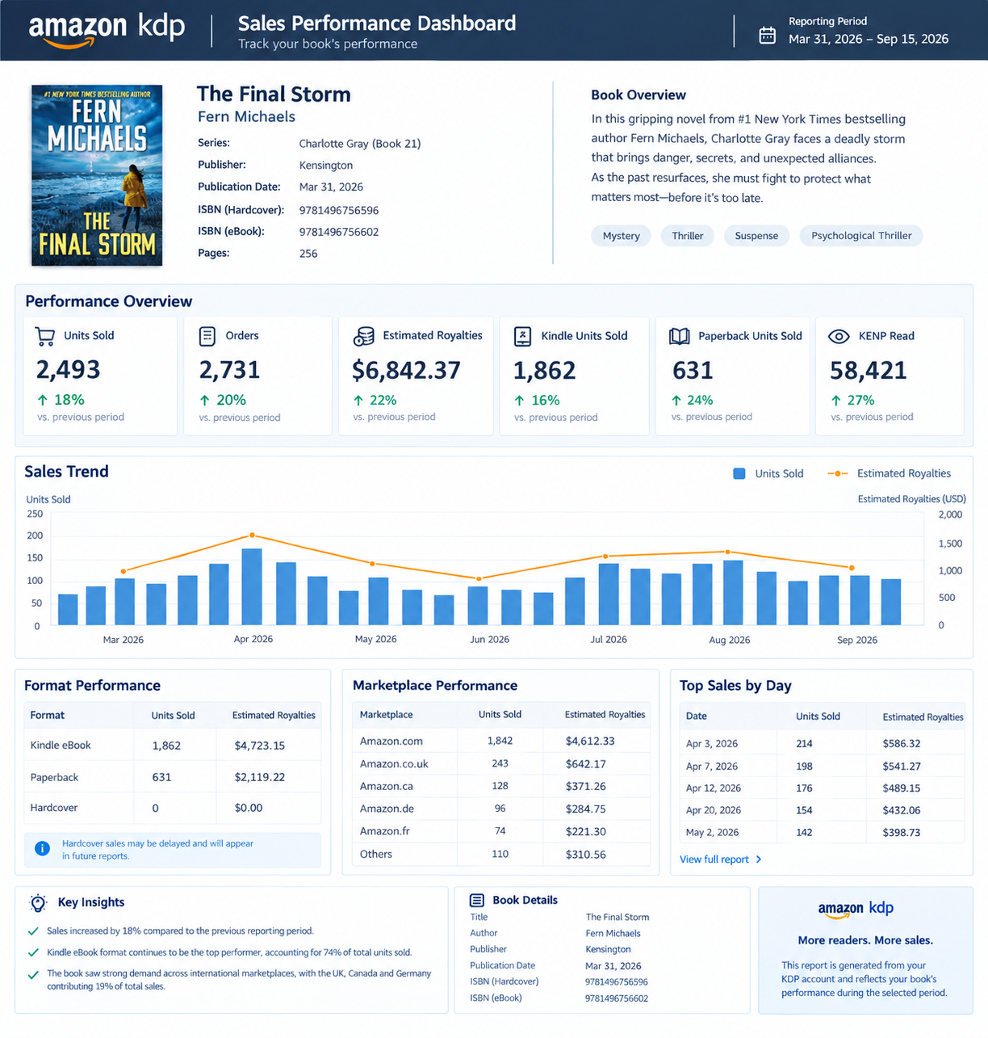This screenshot has height=1038, width=988.
Task: Select the Paperback format row
Action: 173,777
